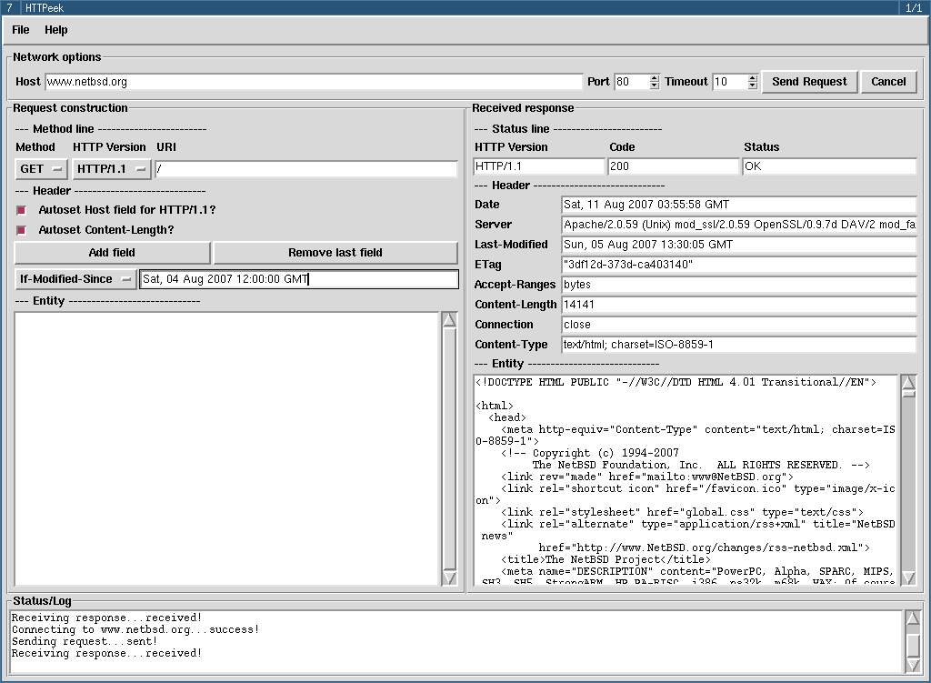Viewport: 931px width, 683px height.
Task: Click the response Code field showing 200
Action: coord(674,167)
